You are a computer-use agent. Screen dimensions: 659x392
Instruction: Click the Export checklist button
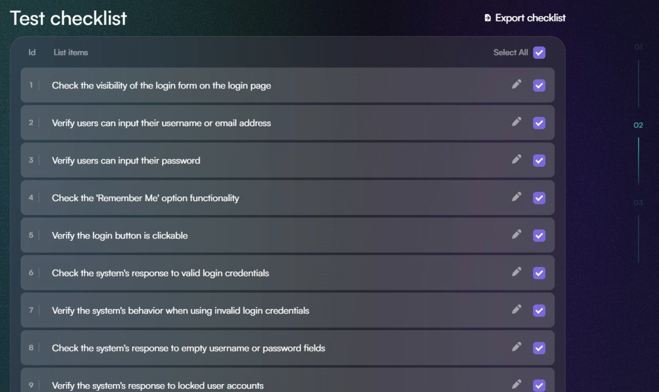click(x=525, y=18)
